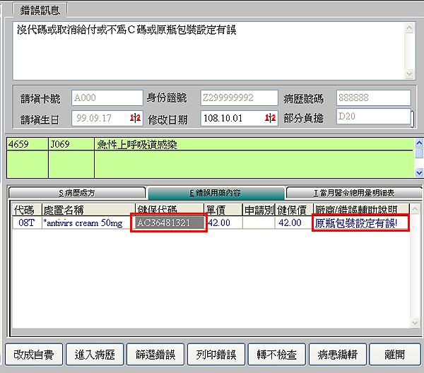Click 離開 to exit
The height and width of the screenshot is (373, 424).
pos(396,354)
